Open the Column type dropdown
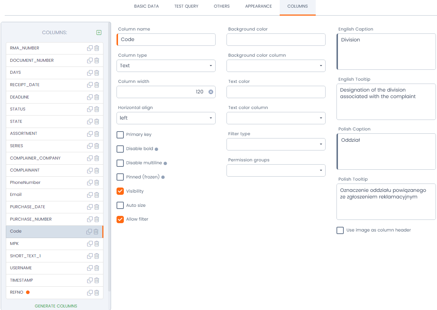The image size is (437, 310). (166, 66)
